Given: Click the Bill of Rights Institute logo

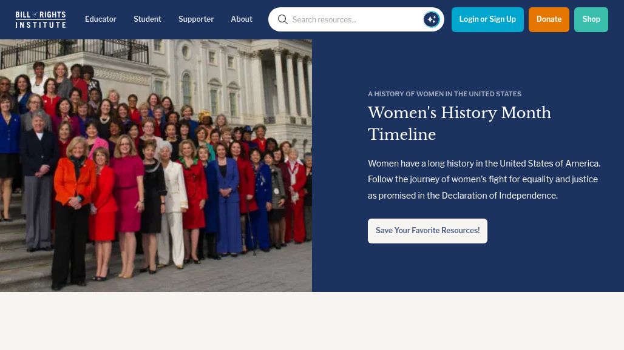Looking at the screenshot, I should click(x=41, y=19).
